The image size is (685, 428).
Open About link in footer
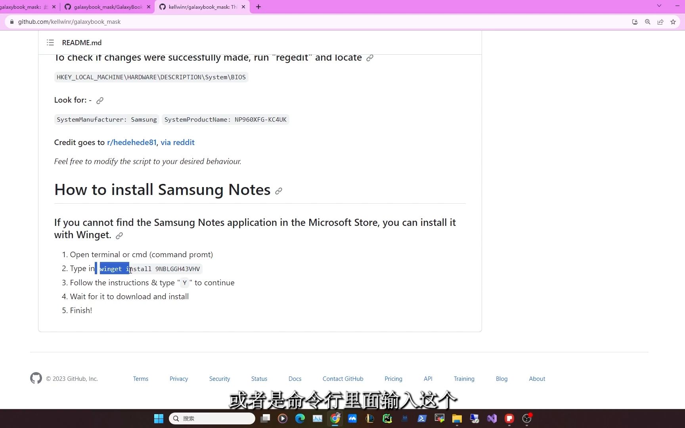(x=537, y=379)
